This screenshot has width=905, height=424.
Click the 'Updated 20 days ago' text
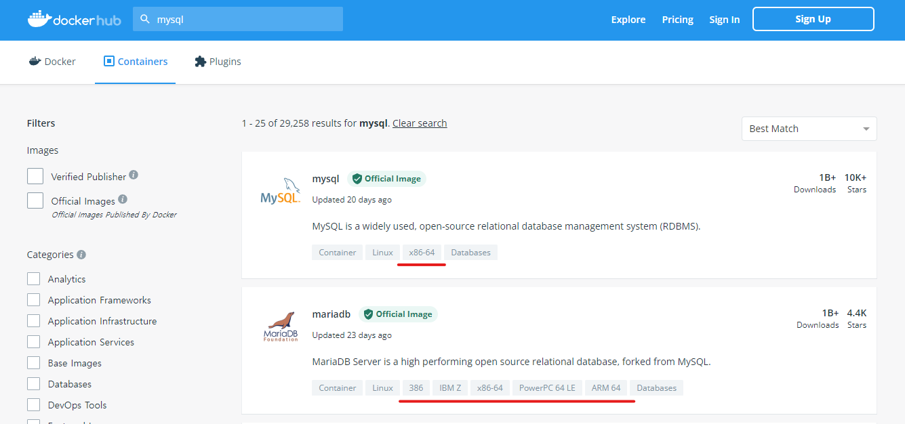[352, 200]
